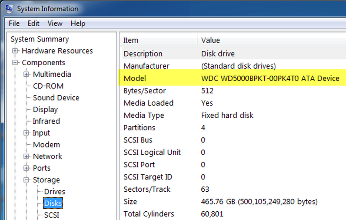This screenshot has width=346, height=220.
Task: Expand the Multimedia node
Action: [x=26, y=74]
